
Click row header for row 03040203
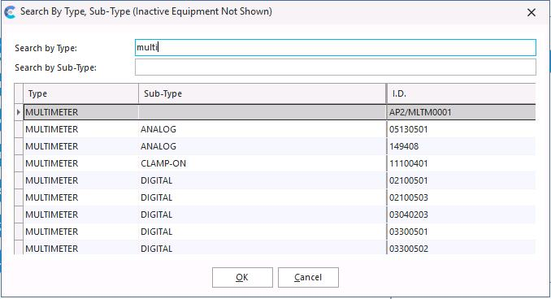click(19, 214)
